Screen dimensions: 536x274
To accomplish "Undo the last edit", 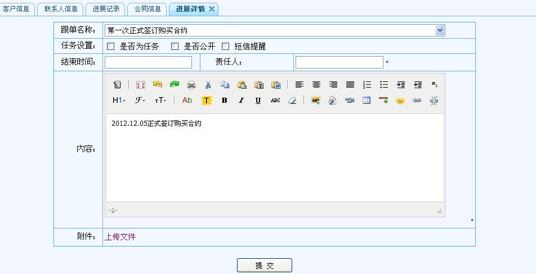I will click(x=158, y=85).
